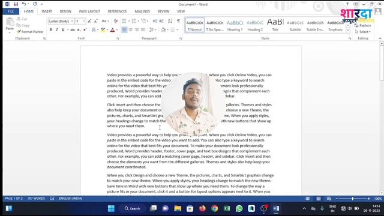
Task: Open the Select dropdown in Editing
Action: [363, 32]
